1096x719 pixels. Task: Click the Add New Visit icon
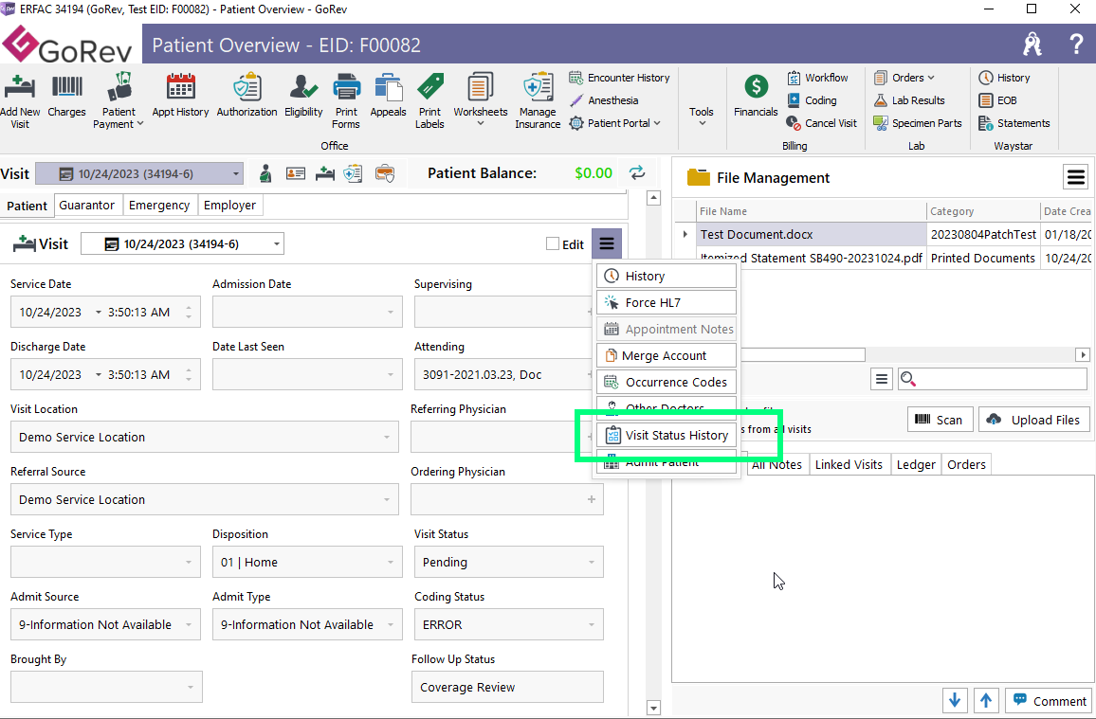tap(20, 100)
